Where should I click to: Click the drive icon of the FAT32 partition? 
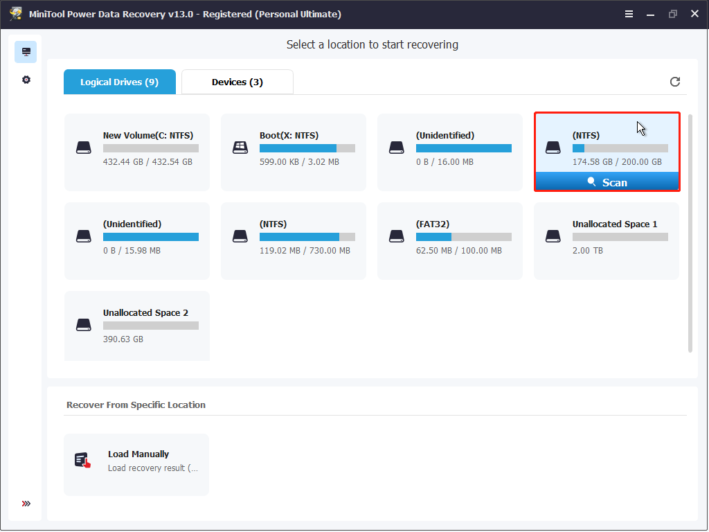pos(397,236)
